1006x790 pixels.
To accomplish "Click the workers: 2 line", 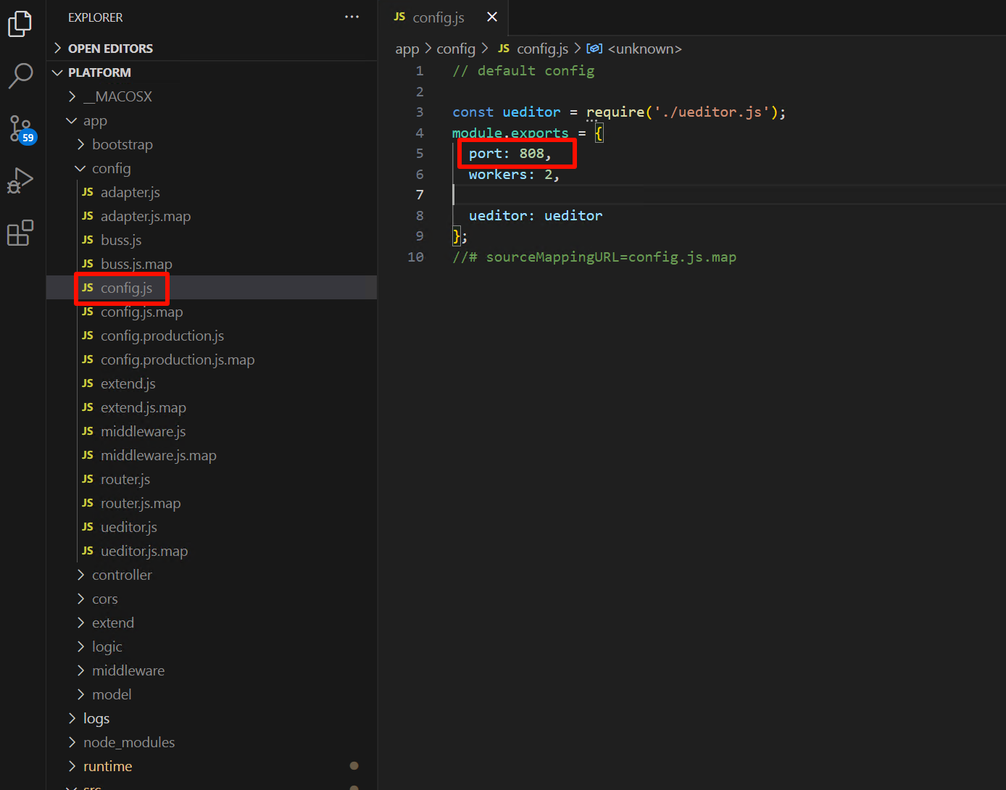I will [x=514, y=175].
